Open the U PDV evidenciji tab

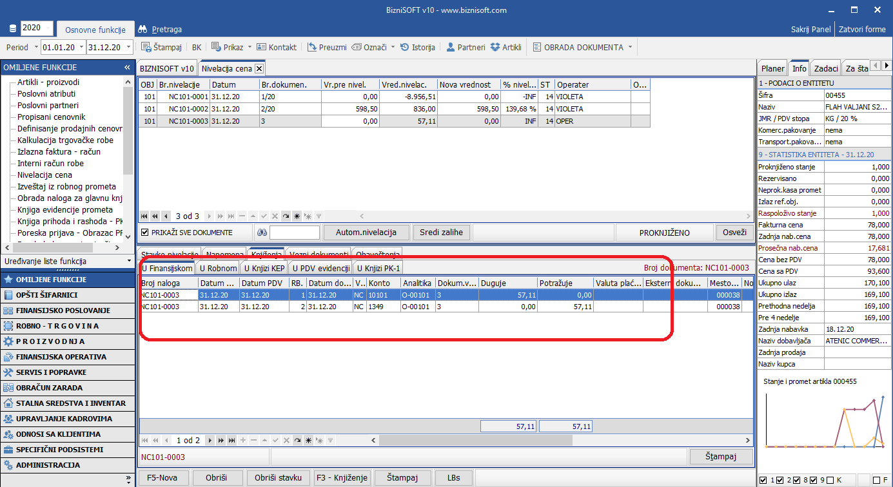321,268
